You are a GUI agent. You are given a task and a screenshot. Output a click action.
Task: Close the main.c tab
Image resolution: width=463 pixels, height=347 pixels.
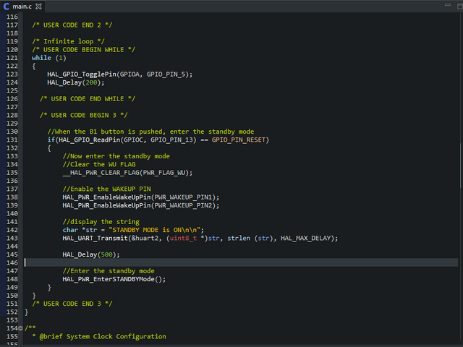click(x=39, y=7)
